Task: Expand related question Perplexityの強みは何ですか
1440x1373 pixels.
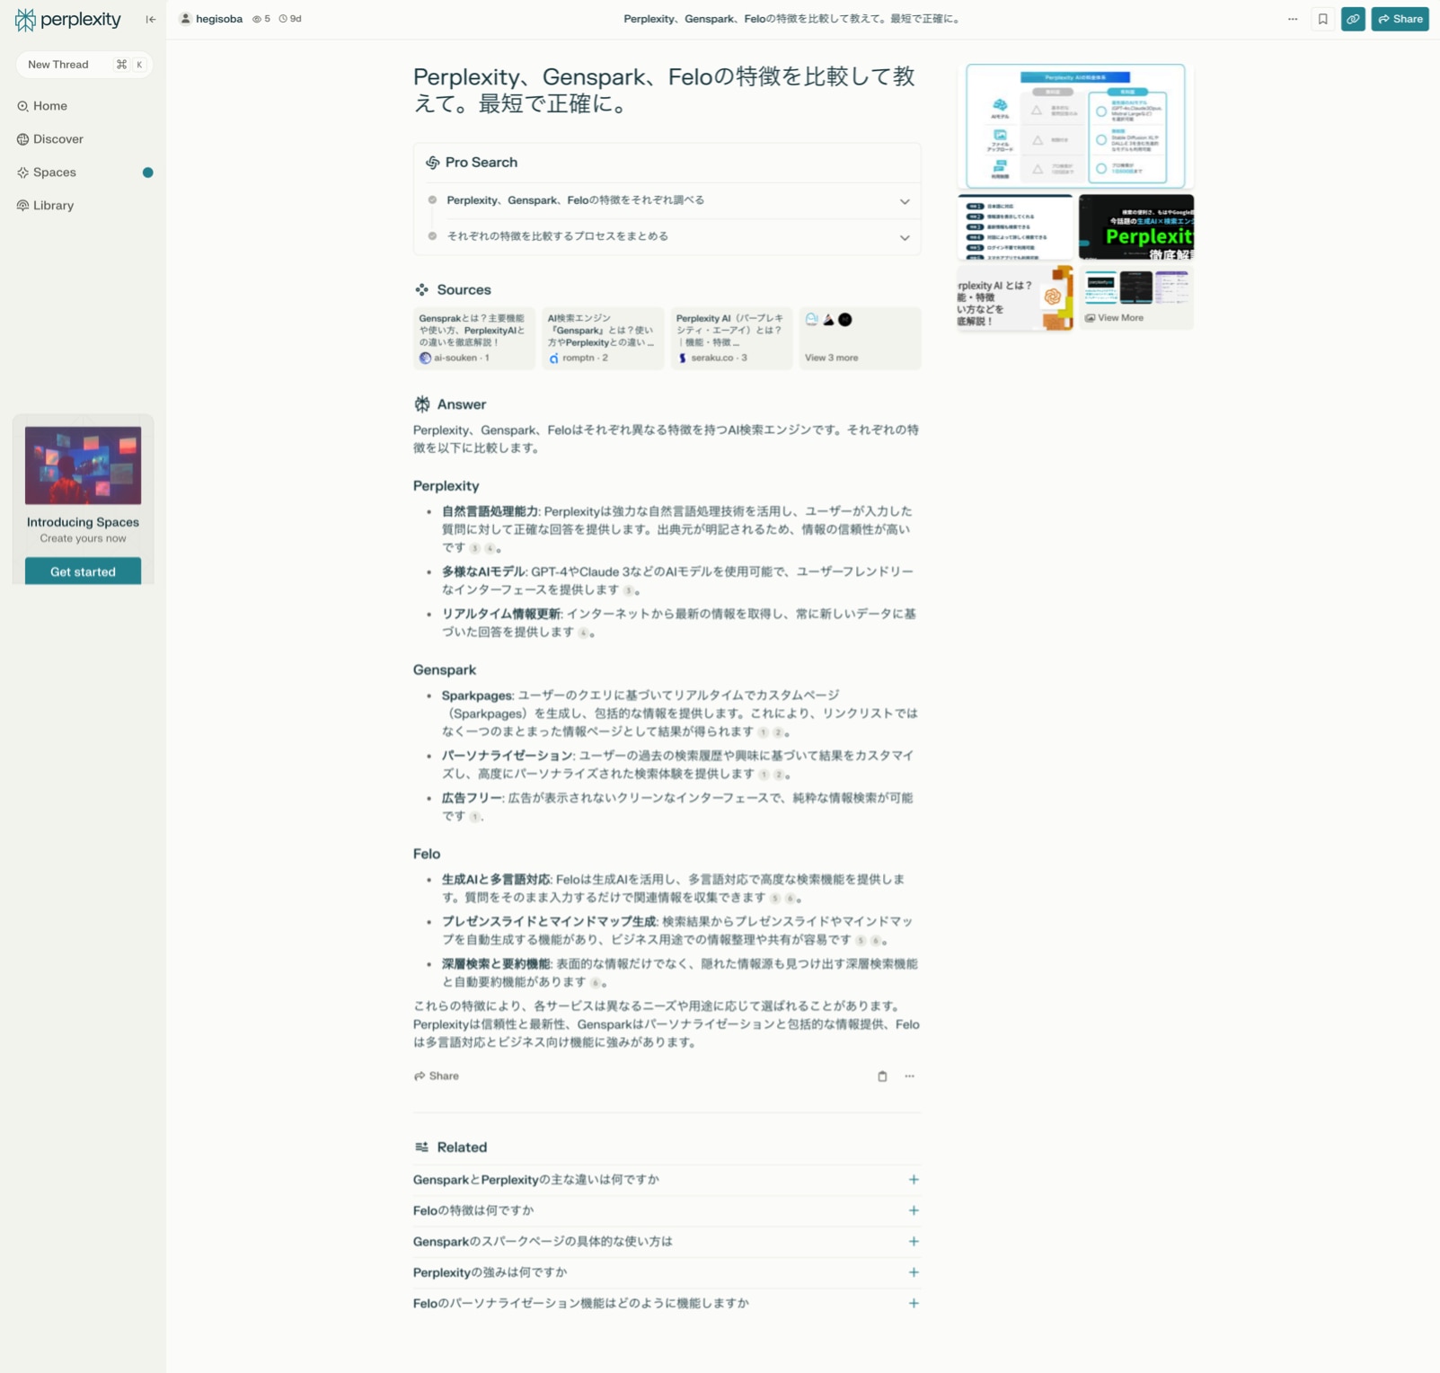Action: (x=667, y=1272)
